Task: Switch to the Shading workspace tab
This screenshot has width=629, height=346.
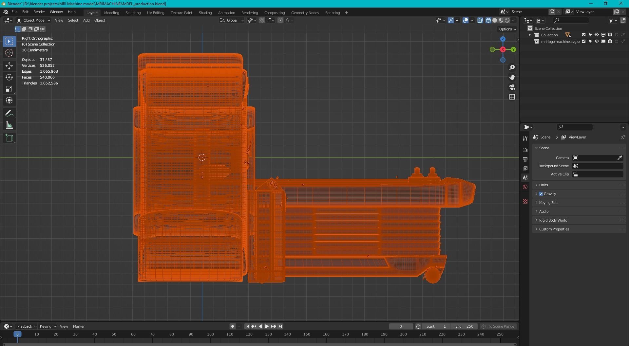Action: (205, 13)
